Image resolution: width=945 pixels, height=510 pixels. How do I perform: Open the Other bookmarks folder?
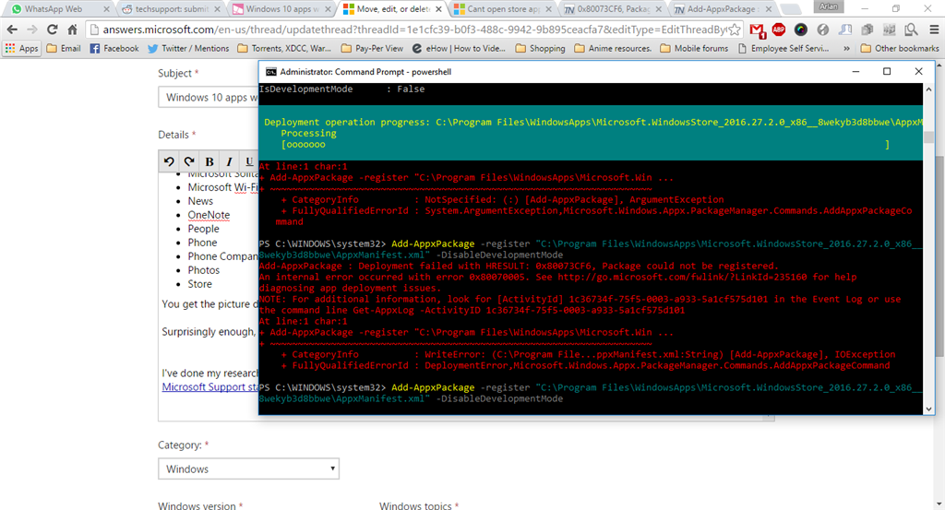pos(900,48)
